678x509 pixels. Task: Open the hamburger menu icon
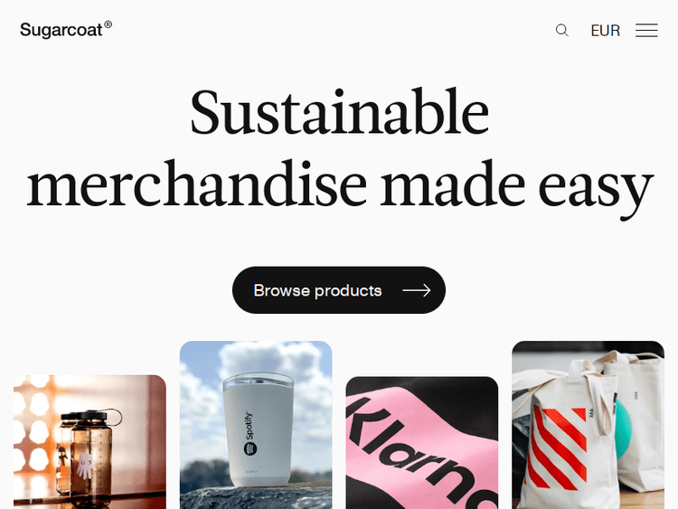[646, 30]
